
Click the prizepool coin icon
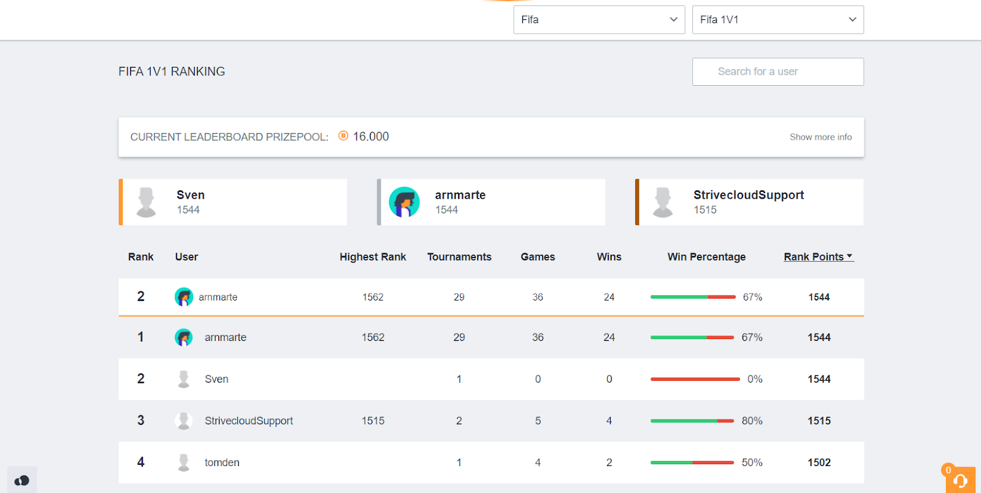click(x=343, y=136)
